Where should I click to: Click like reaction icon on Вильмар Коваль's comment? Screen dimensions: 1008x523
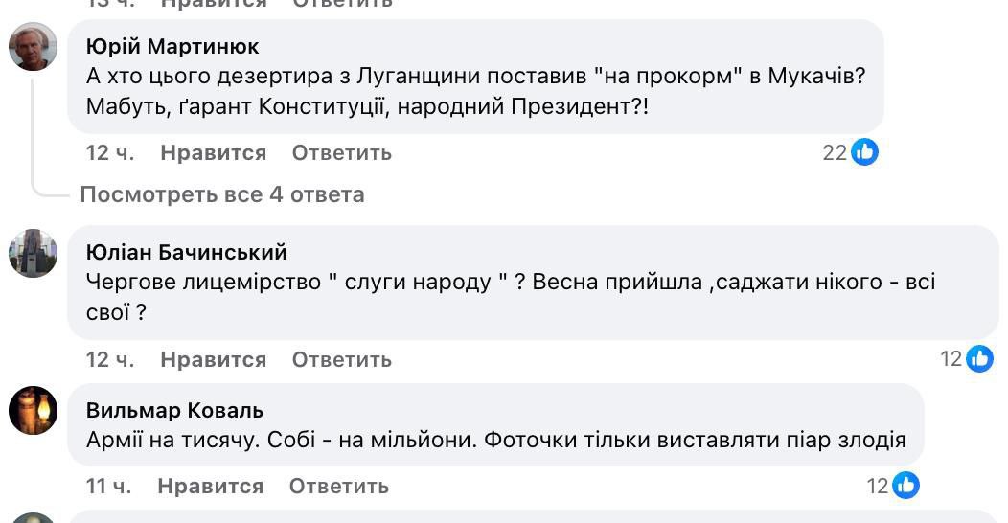click(905, 486)
